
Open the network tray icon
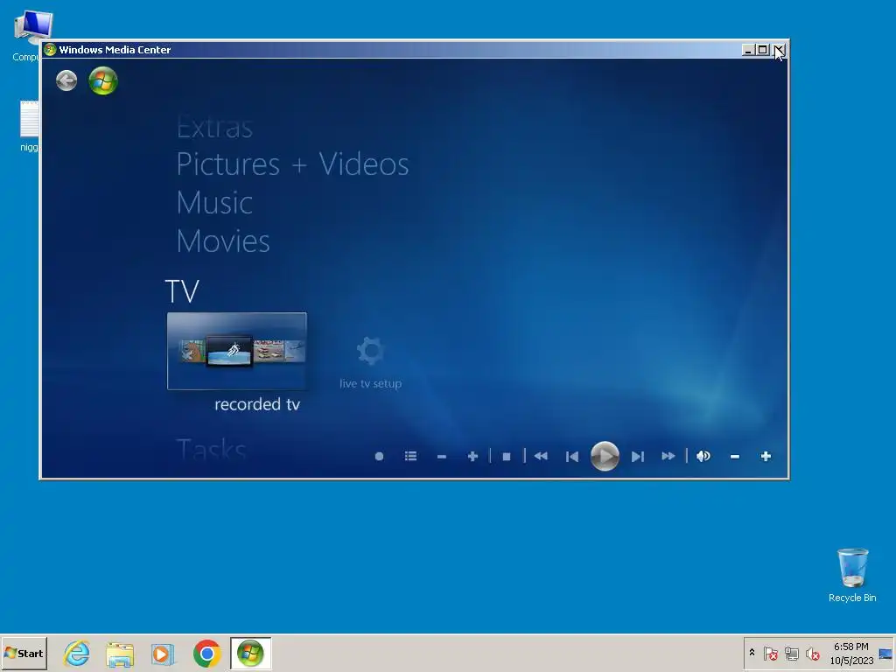791,653
